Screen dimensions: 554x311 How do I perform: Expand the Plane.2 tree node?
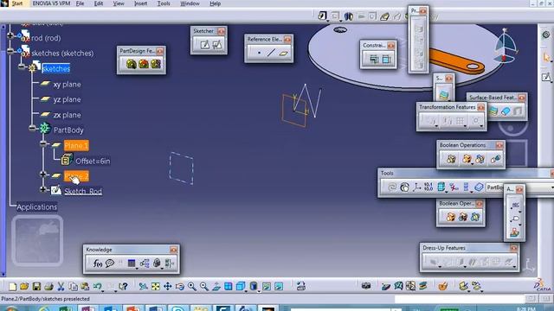[x=43, y=175]
